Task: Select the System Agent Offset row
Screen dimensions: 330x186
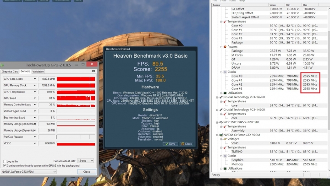Action: [269, 17]
